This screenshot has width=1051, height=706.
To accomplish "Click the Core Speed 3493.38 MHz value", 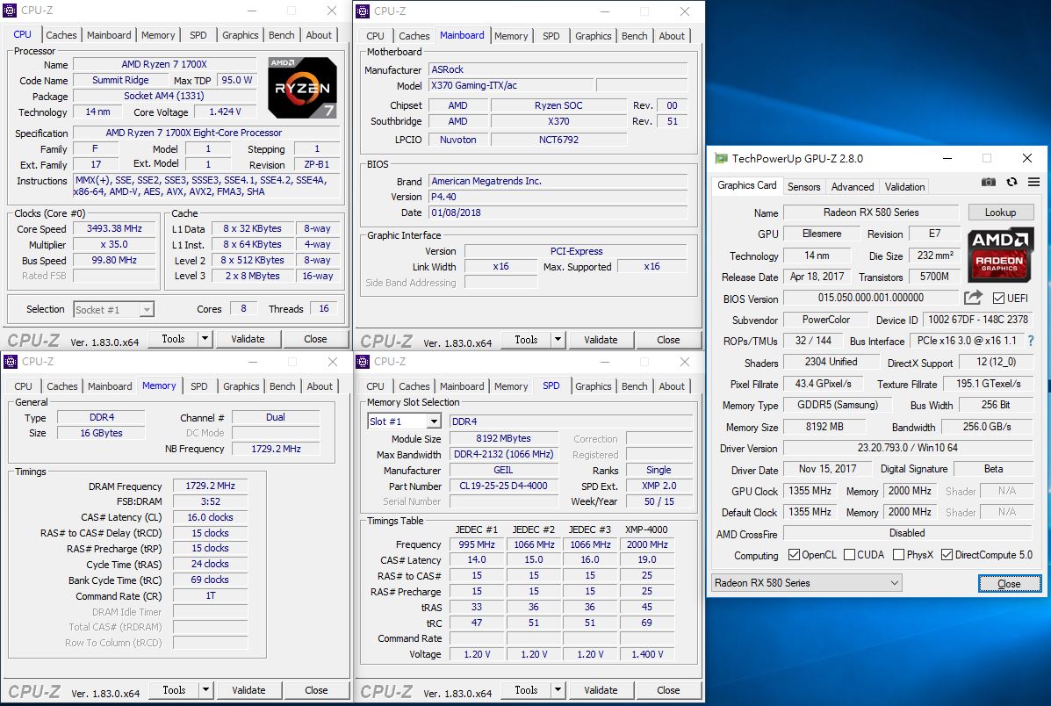I will coord(114,228).
